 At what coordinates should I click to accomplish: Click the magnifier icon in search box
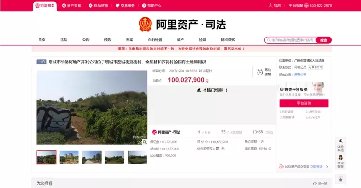point(269,40)
